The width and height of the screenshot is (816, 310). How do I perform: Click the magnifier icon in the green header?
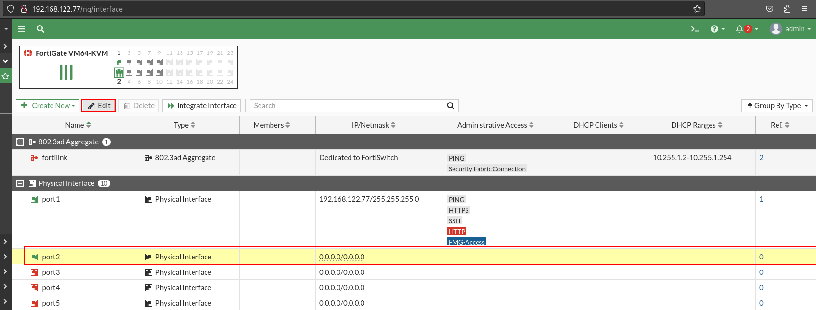pyautogui.click(x=40, y=29)
